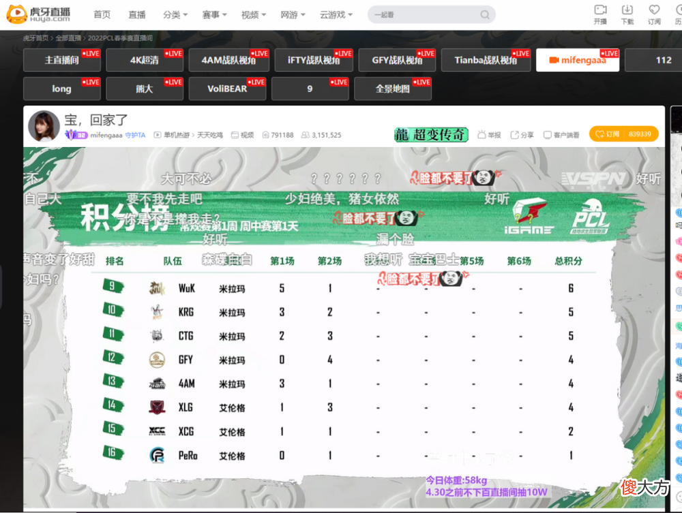Open the 全部直播 breadcrumb link
The image size is (682, 513).
tap(68, 37)
